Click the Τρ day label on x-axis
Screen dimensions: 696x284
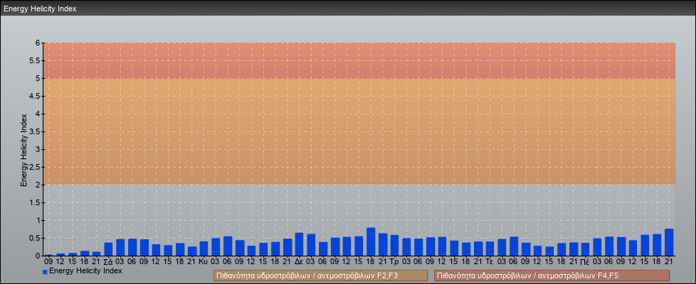point(394,262)
